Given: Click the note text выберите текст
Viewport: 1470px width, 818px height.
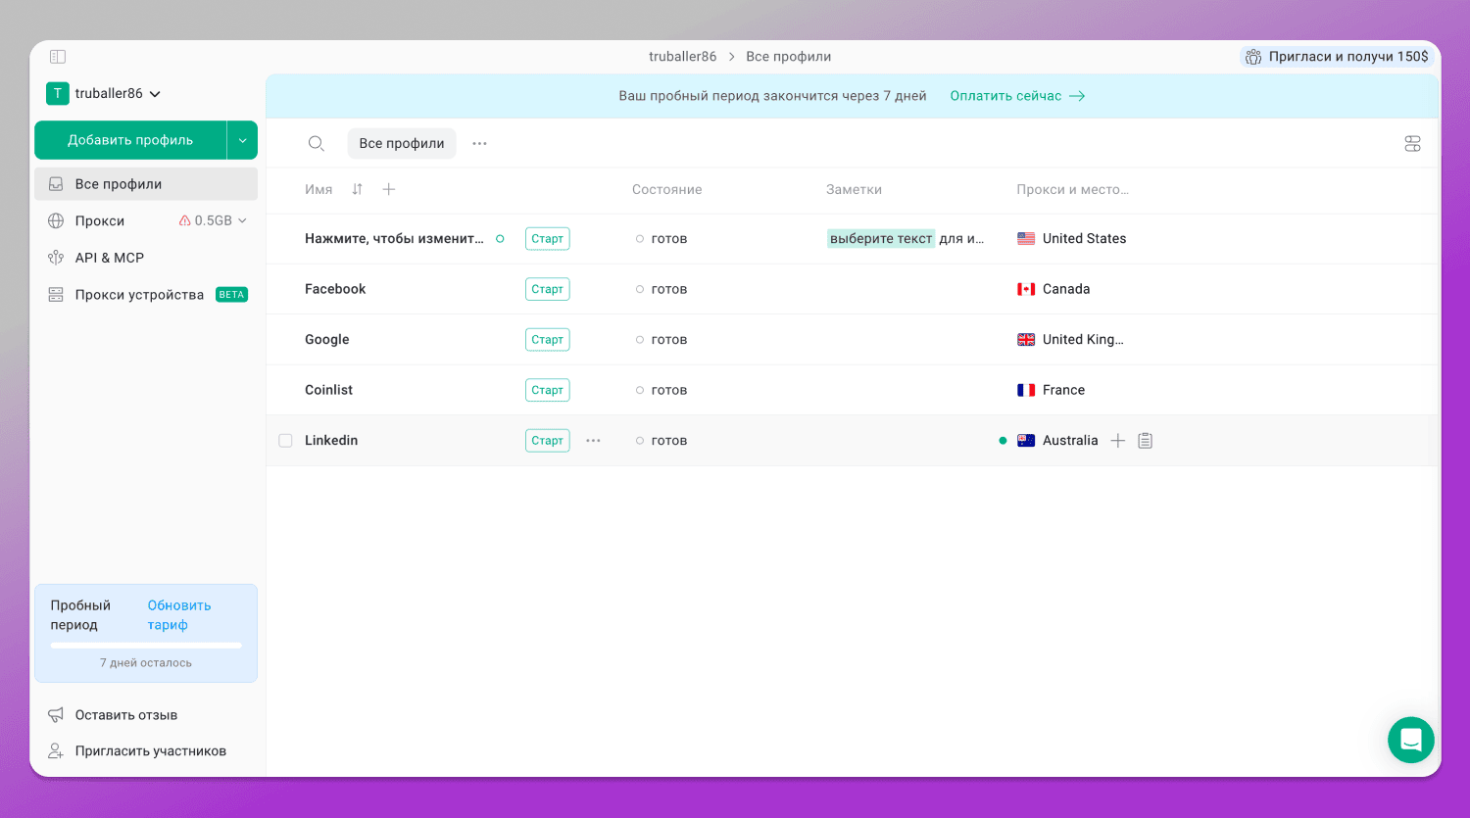Looking at the screenshot, I should point(881,239).
